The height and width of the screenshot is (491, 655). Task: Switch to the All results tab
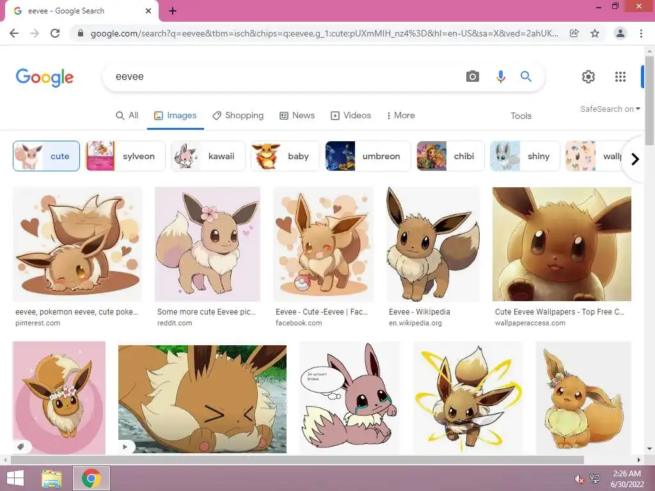127,115
